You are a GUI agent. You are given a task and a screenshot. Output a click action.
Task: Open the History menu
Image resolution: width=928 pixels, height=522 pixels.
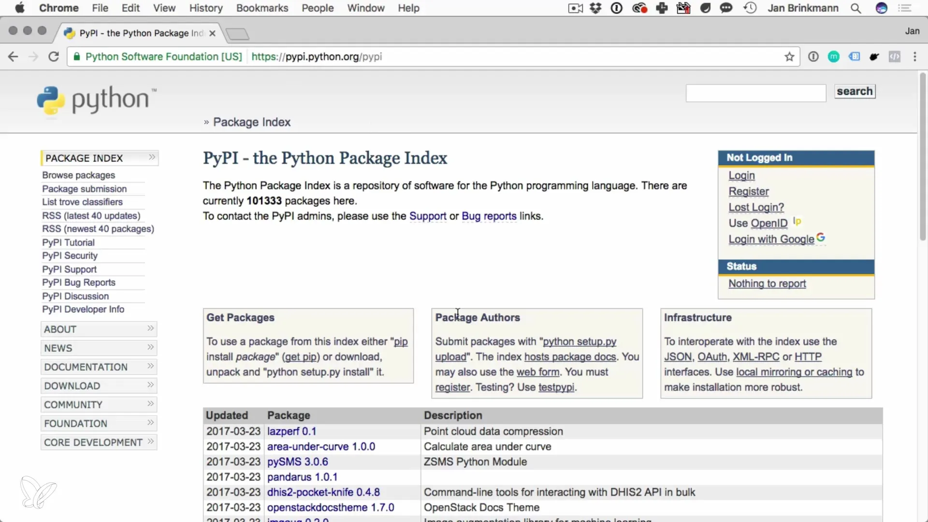click(x=206, y=8)
